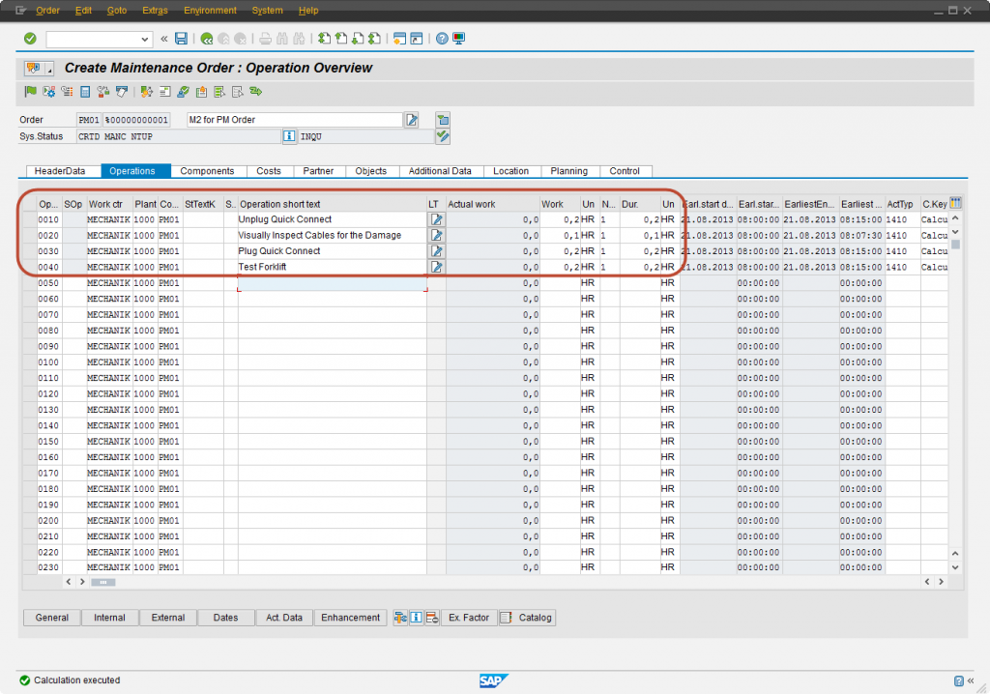Click the Operation short text column header

click(x=333, y=204)
